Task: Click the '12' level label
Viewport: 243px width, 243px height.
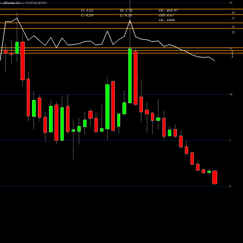Action: click(233, 33)
